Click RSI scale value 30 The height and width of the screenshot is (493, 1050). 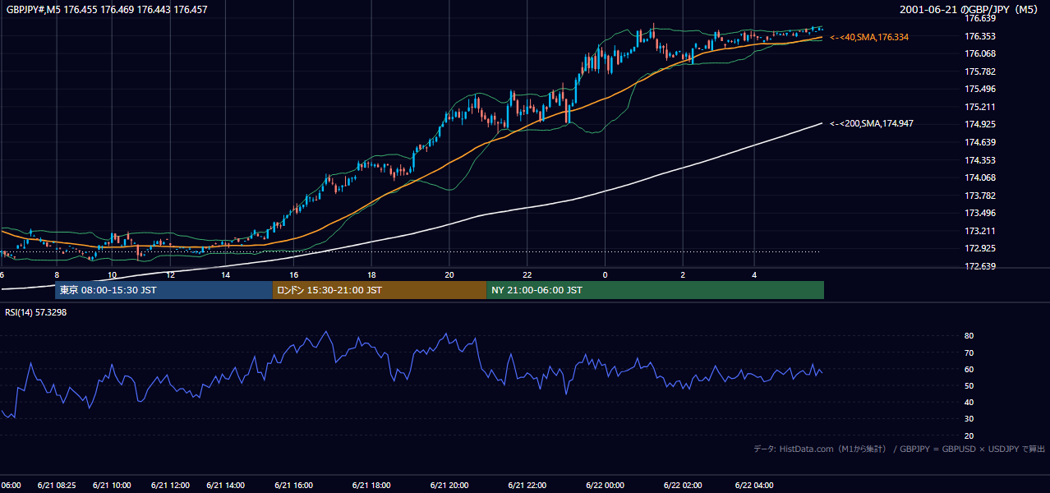tap(969, 419)
